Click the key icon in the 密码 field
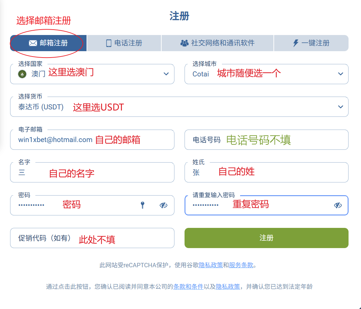 (142, 205)
